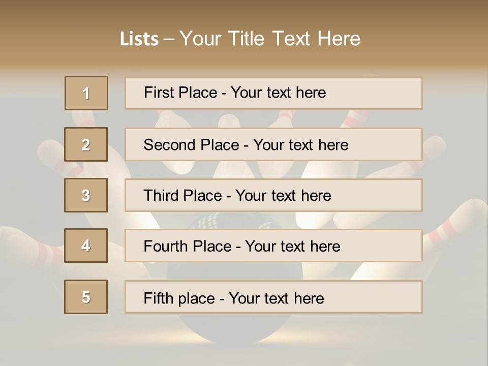
Task: Click the number 4 square shape
Action: pyautogui.click(x=86, y=246)
